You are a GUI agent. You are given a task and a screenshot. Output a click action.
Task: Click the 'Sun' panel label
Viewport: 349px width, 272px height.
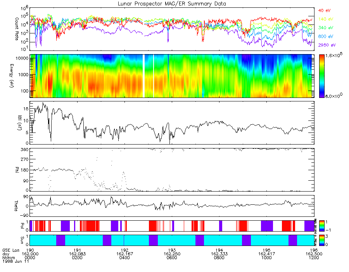[22, 241]
